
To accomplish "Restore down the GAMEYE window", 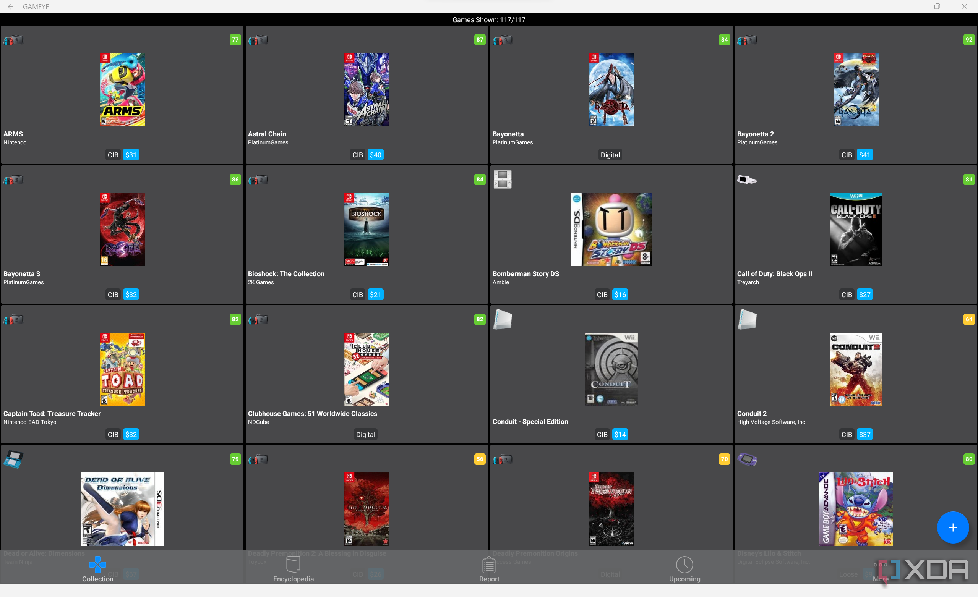I will 937,6.
